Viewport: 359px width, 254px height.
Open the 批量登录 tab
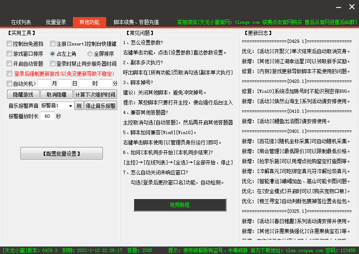(56, 22)
